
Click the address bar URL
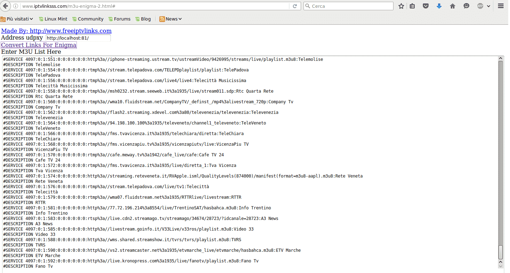[x=68, y=6]
